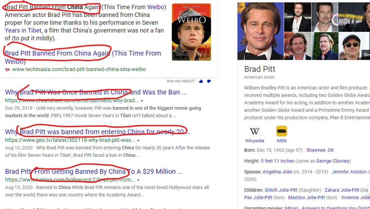This screenshot has width=370, height=209.
Task: Open the Brad Pitt sunglasses and cap photo
Action: point(351,46)
